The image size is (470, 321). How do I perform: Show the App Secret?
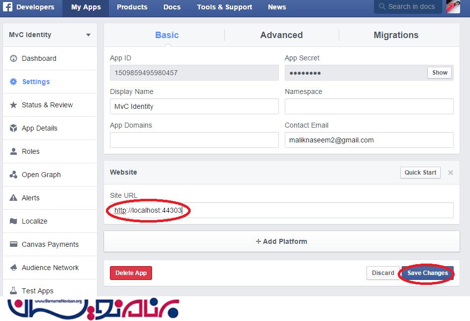click(x=439, y=73)
